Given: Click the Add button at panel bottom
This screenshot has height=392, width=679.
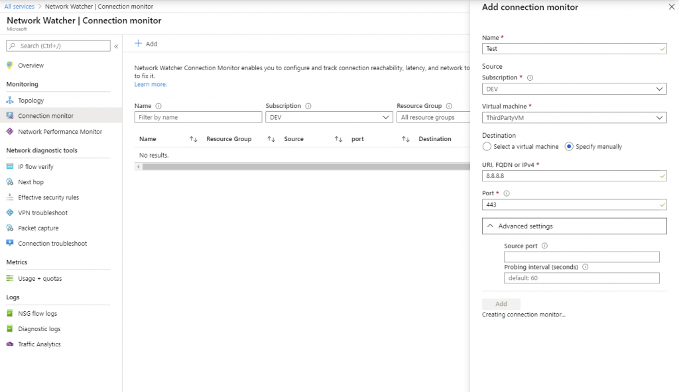Looking at the screenshot, I should pyautogui.click(x=501, y=303).
